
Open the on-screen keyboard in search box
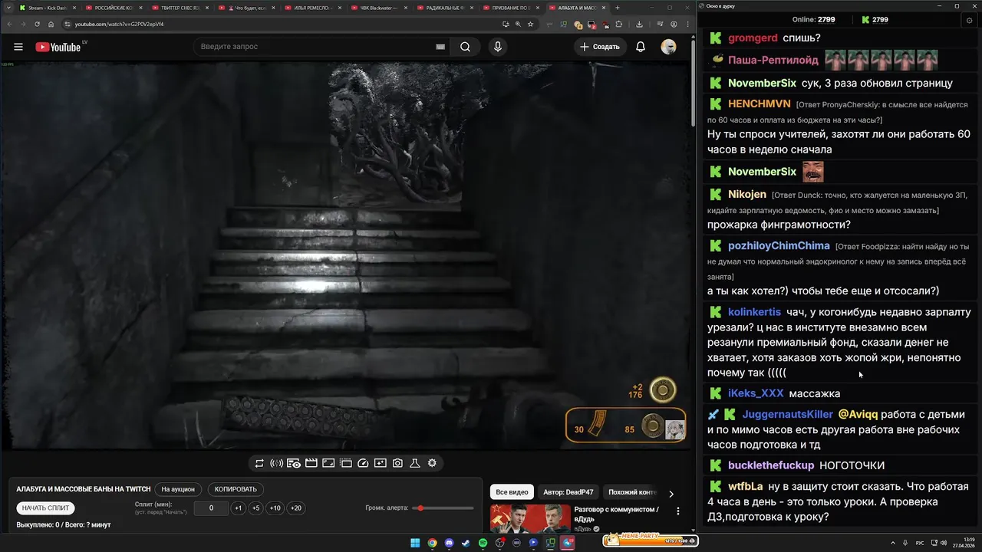click(440, 47)
